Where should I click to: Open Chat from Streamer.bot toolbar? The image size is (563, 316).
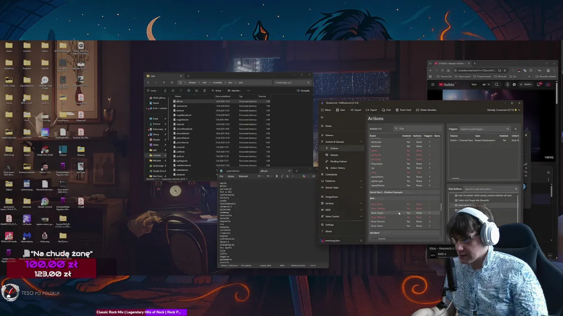coord(386,110)
